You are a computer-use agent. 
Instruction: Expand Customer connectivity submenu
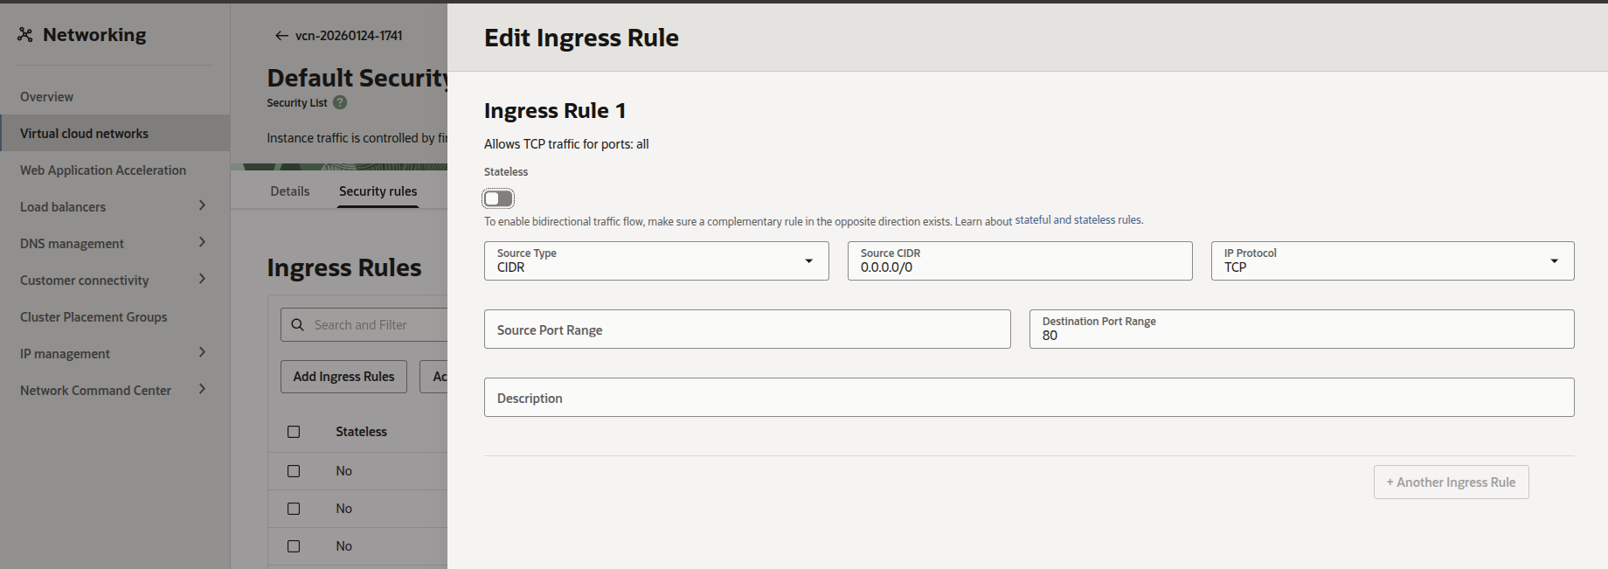pos(202,279)
